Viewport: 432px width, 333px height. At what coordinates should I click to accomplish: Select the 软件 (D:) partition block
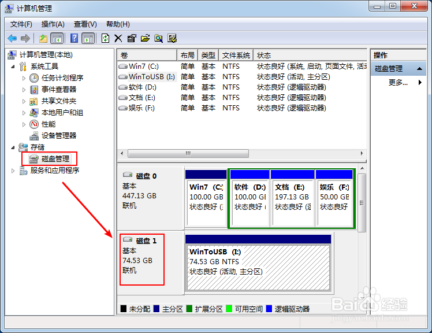(250, 199)
